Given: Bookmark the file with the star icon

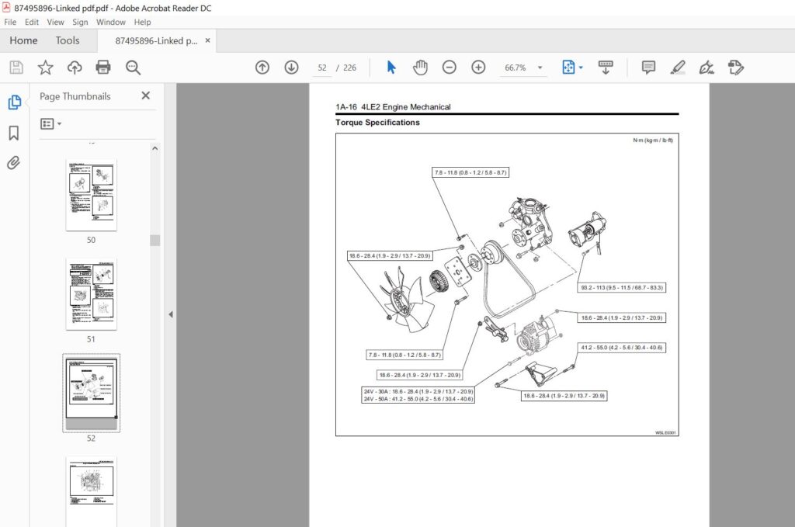Looking at the screenshot, I should [x=46, y=68].
